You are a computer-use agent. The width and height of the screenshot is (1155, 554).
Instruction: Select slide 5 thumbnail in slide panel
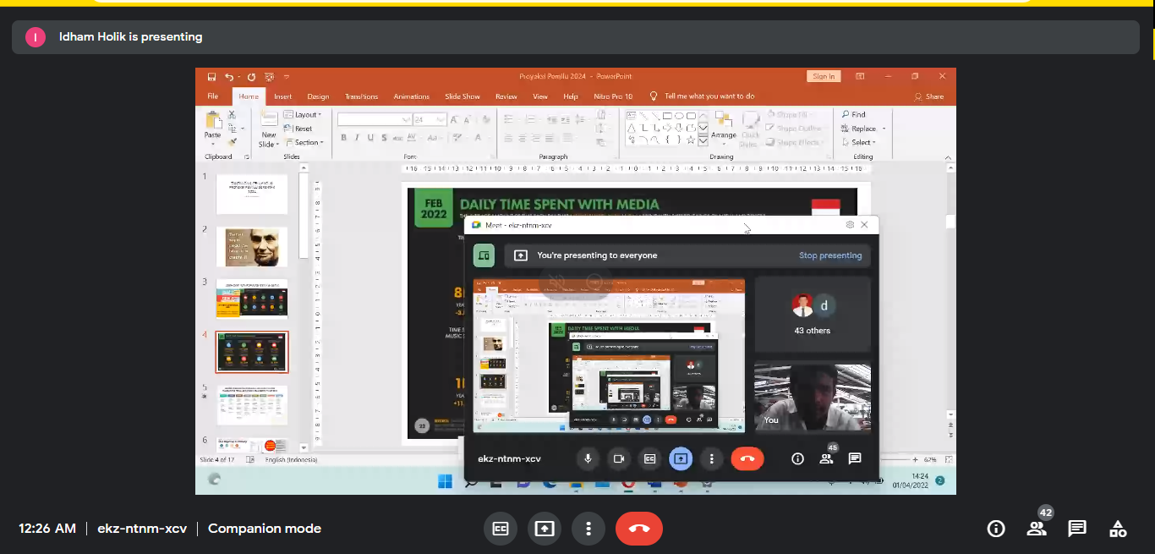[x=252, y=404]
